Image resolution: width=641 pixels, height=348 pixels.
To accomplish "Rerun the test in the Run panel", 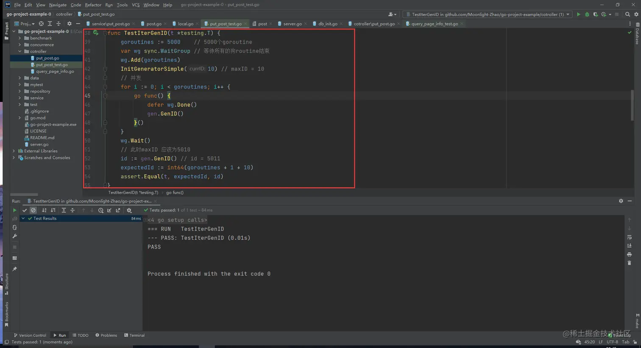I will (14, 210).
